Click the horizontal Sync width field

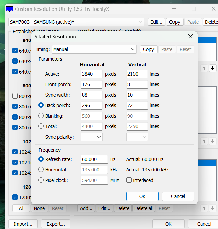[91, 95]
